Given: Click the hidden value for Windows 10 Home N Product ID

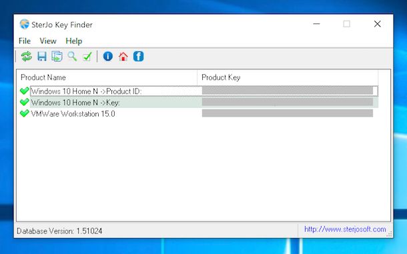Looking at the screenshot, I should click(288, 90).
